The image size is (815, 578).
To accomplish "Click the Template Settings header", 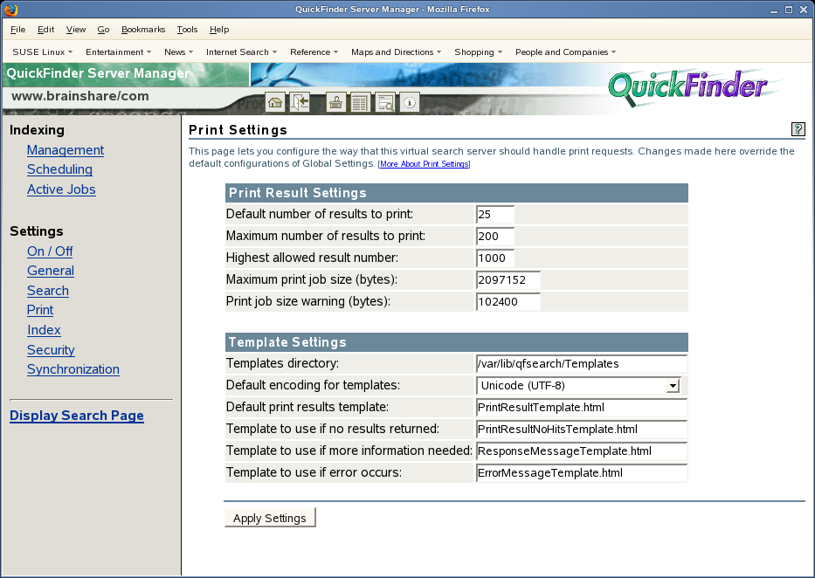I will point(457,342).
